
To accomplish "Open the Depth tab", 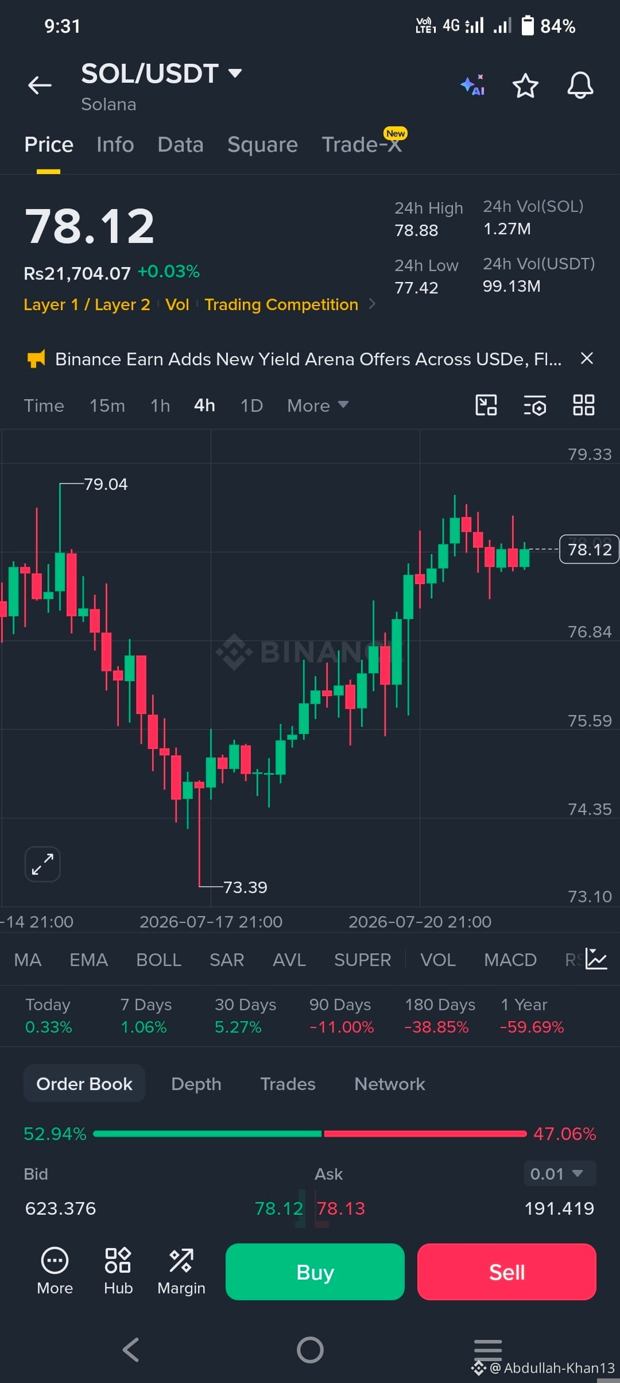I will click(x=196, y=1084).
